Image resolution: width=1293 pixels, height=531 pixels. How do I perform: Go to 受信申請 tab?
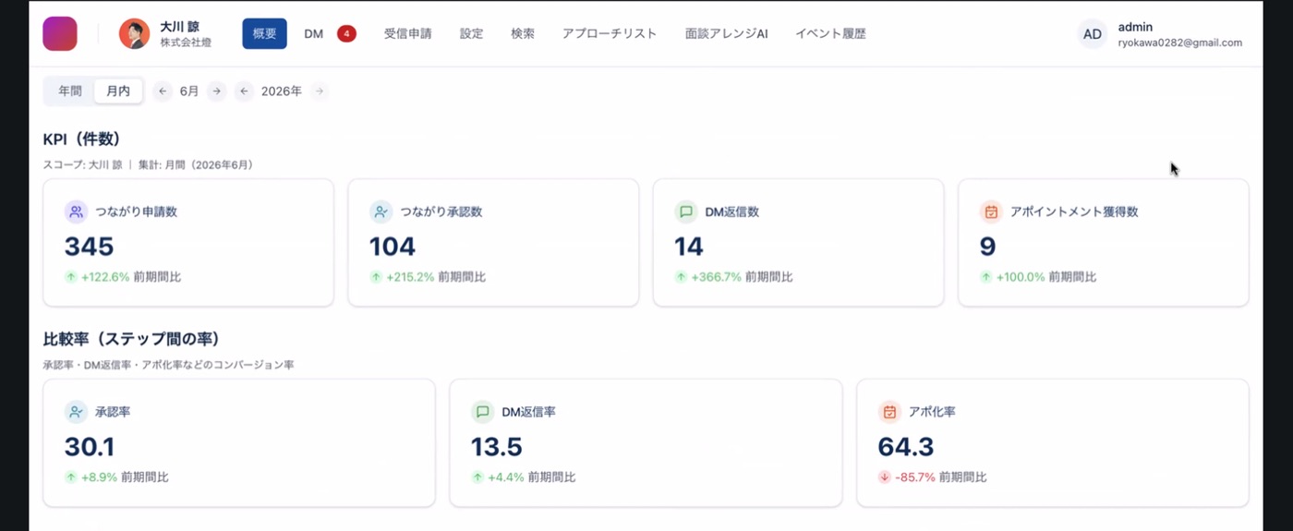click(x=407, y=33)
